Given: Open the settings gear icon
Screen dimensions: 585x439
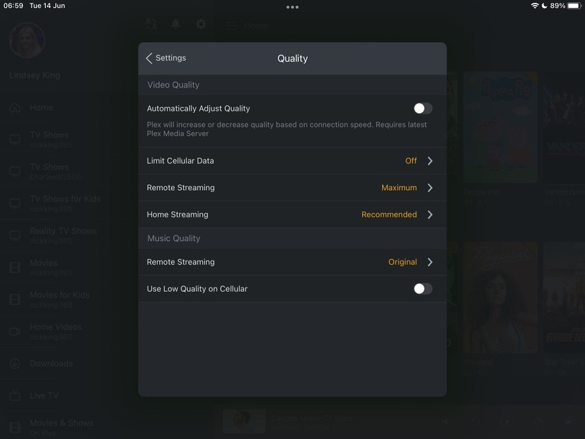Looking at the screenshot, I should point(201,24).
